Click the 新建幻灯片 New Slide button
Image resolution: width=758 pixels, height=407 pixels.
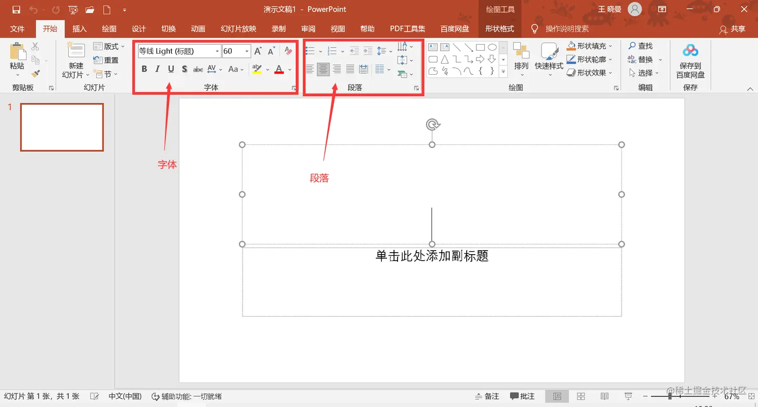pos(76,61)
